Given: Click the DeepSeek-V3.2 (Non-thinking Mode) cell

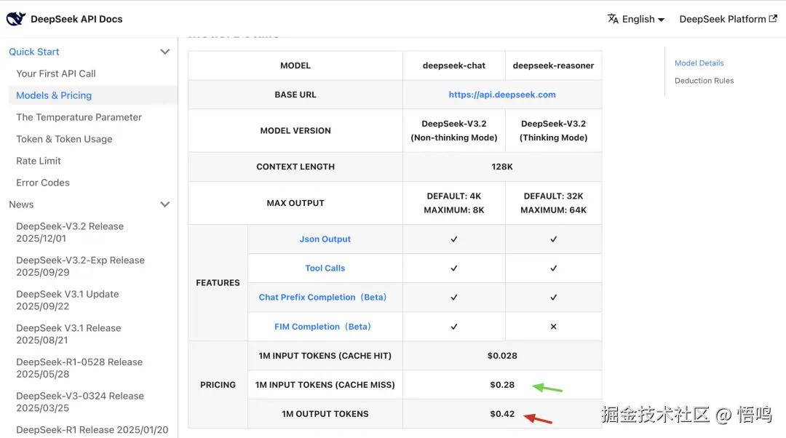Looking at the screenshot, I should tap(453, 130).
